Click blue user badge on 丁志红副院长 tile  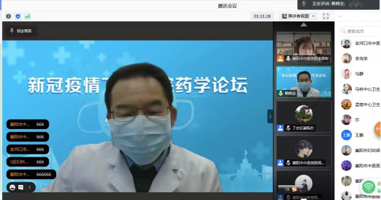pyautogui.click(x=280, y=128)
